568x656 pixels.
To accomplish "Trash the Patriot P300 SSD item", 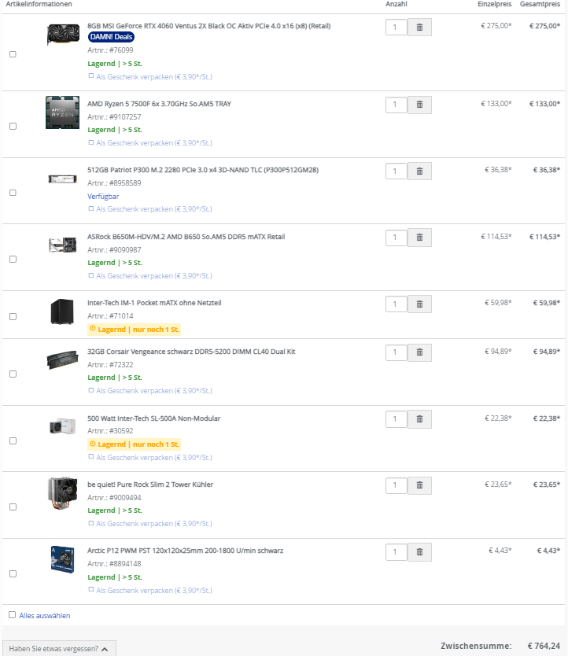I will pos(419,171).
